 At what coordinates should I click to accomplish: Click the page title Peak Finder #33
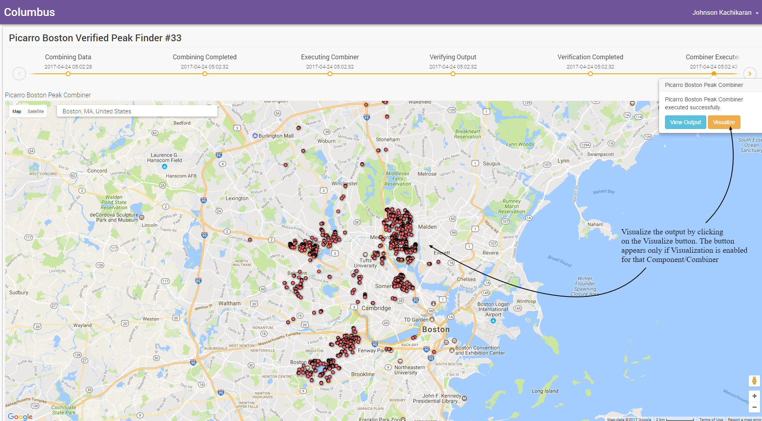click(95, 38)
